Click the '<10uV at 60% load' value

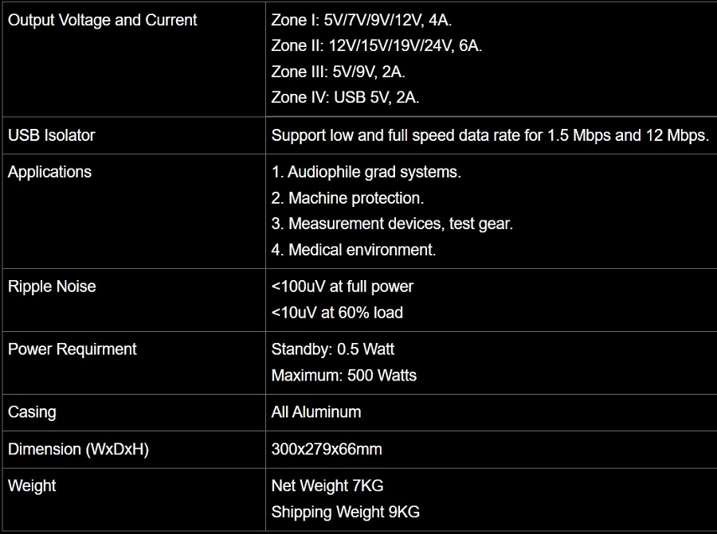(x=337, y=313)
